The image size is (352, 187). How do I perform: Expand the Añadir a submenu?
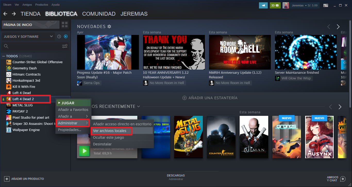[x=73, y=116]
